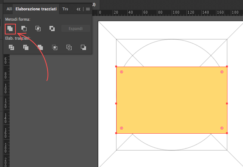Click the top-right bounding box handle
This screenshot has width=243, height=167.
227,67
